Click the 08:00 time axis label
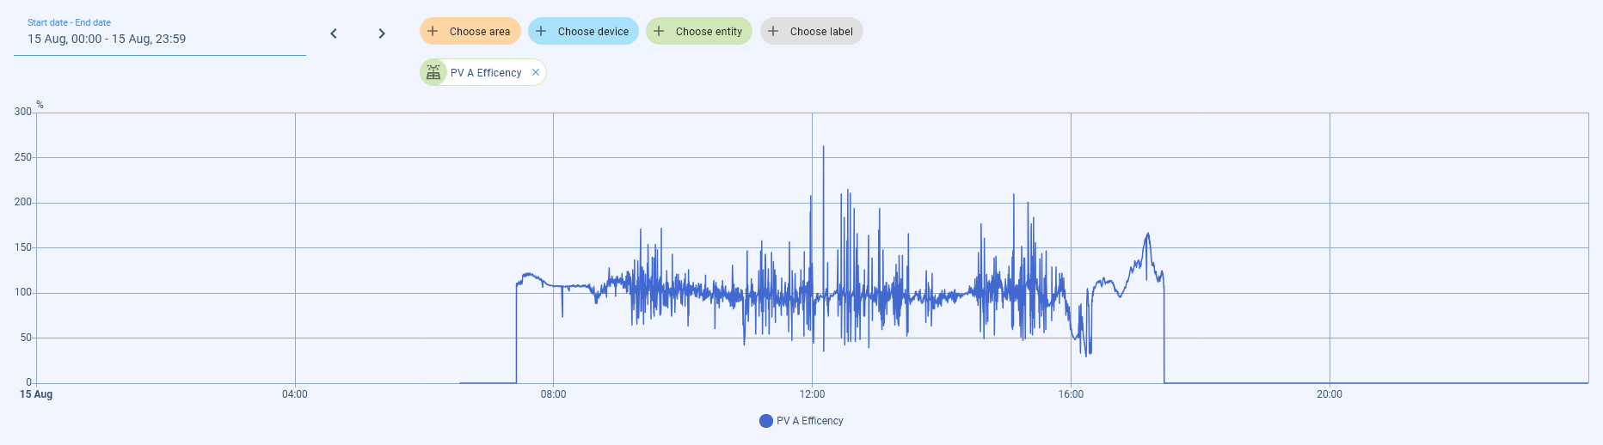Screen dimensions: 1603x445 coord(553,394)
